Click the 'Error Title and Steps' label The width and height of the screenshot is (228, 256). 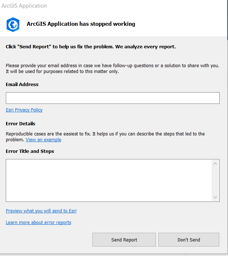[x=30, y=151]
